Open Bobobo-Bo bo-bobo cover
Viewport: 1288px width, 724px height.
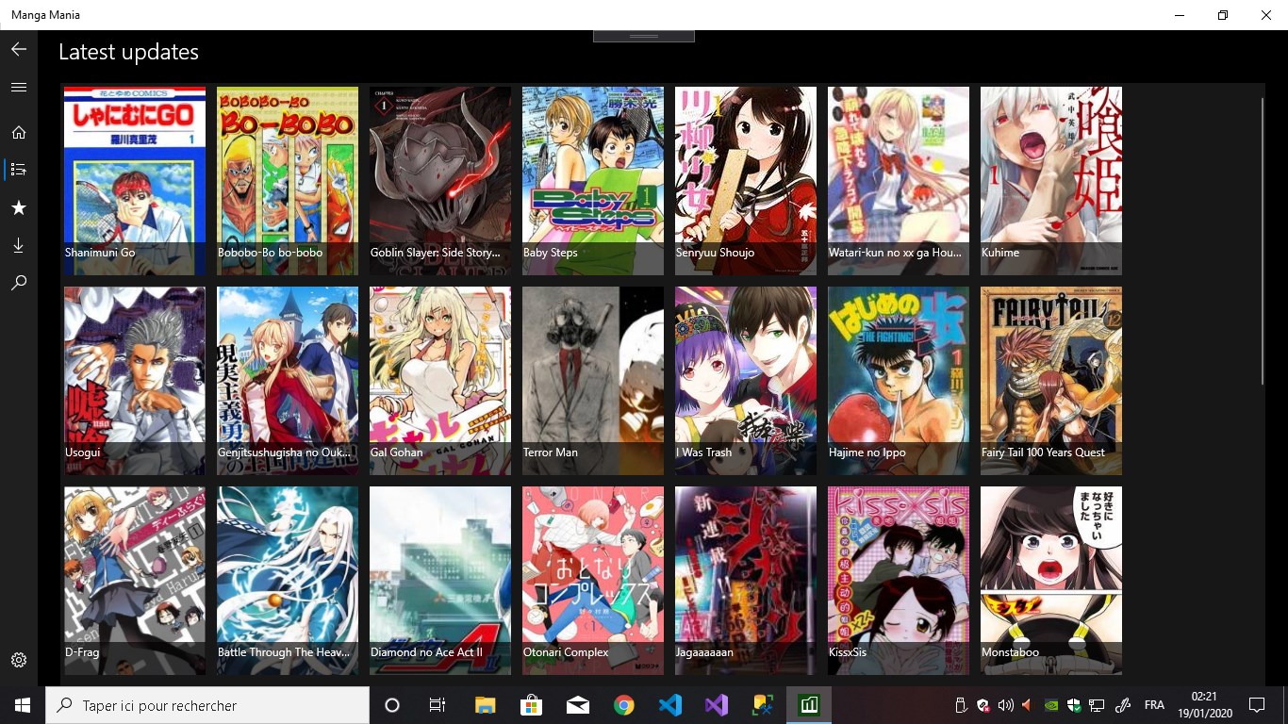pyautogui.click(x=288, y=181)
